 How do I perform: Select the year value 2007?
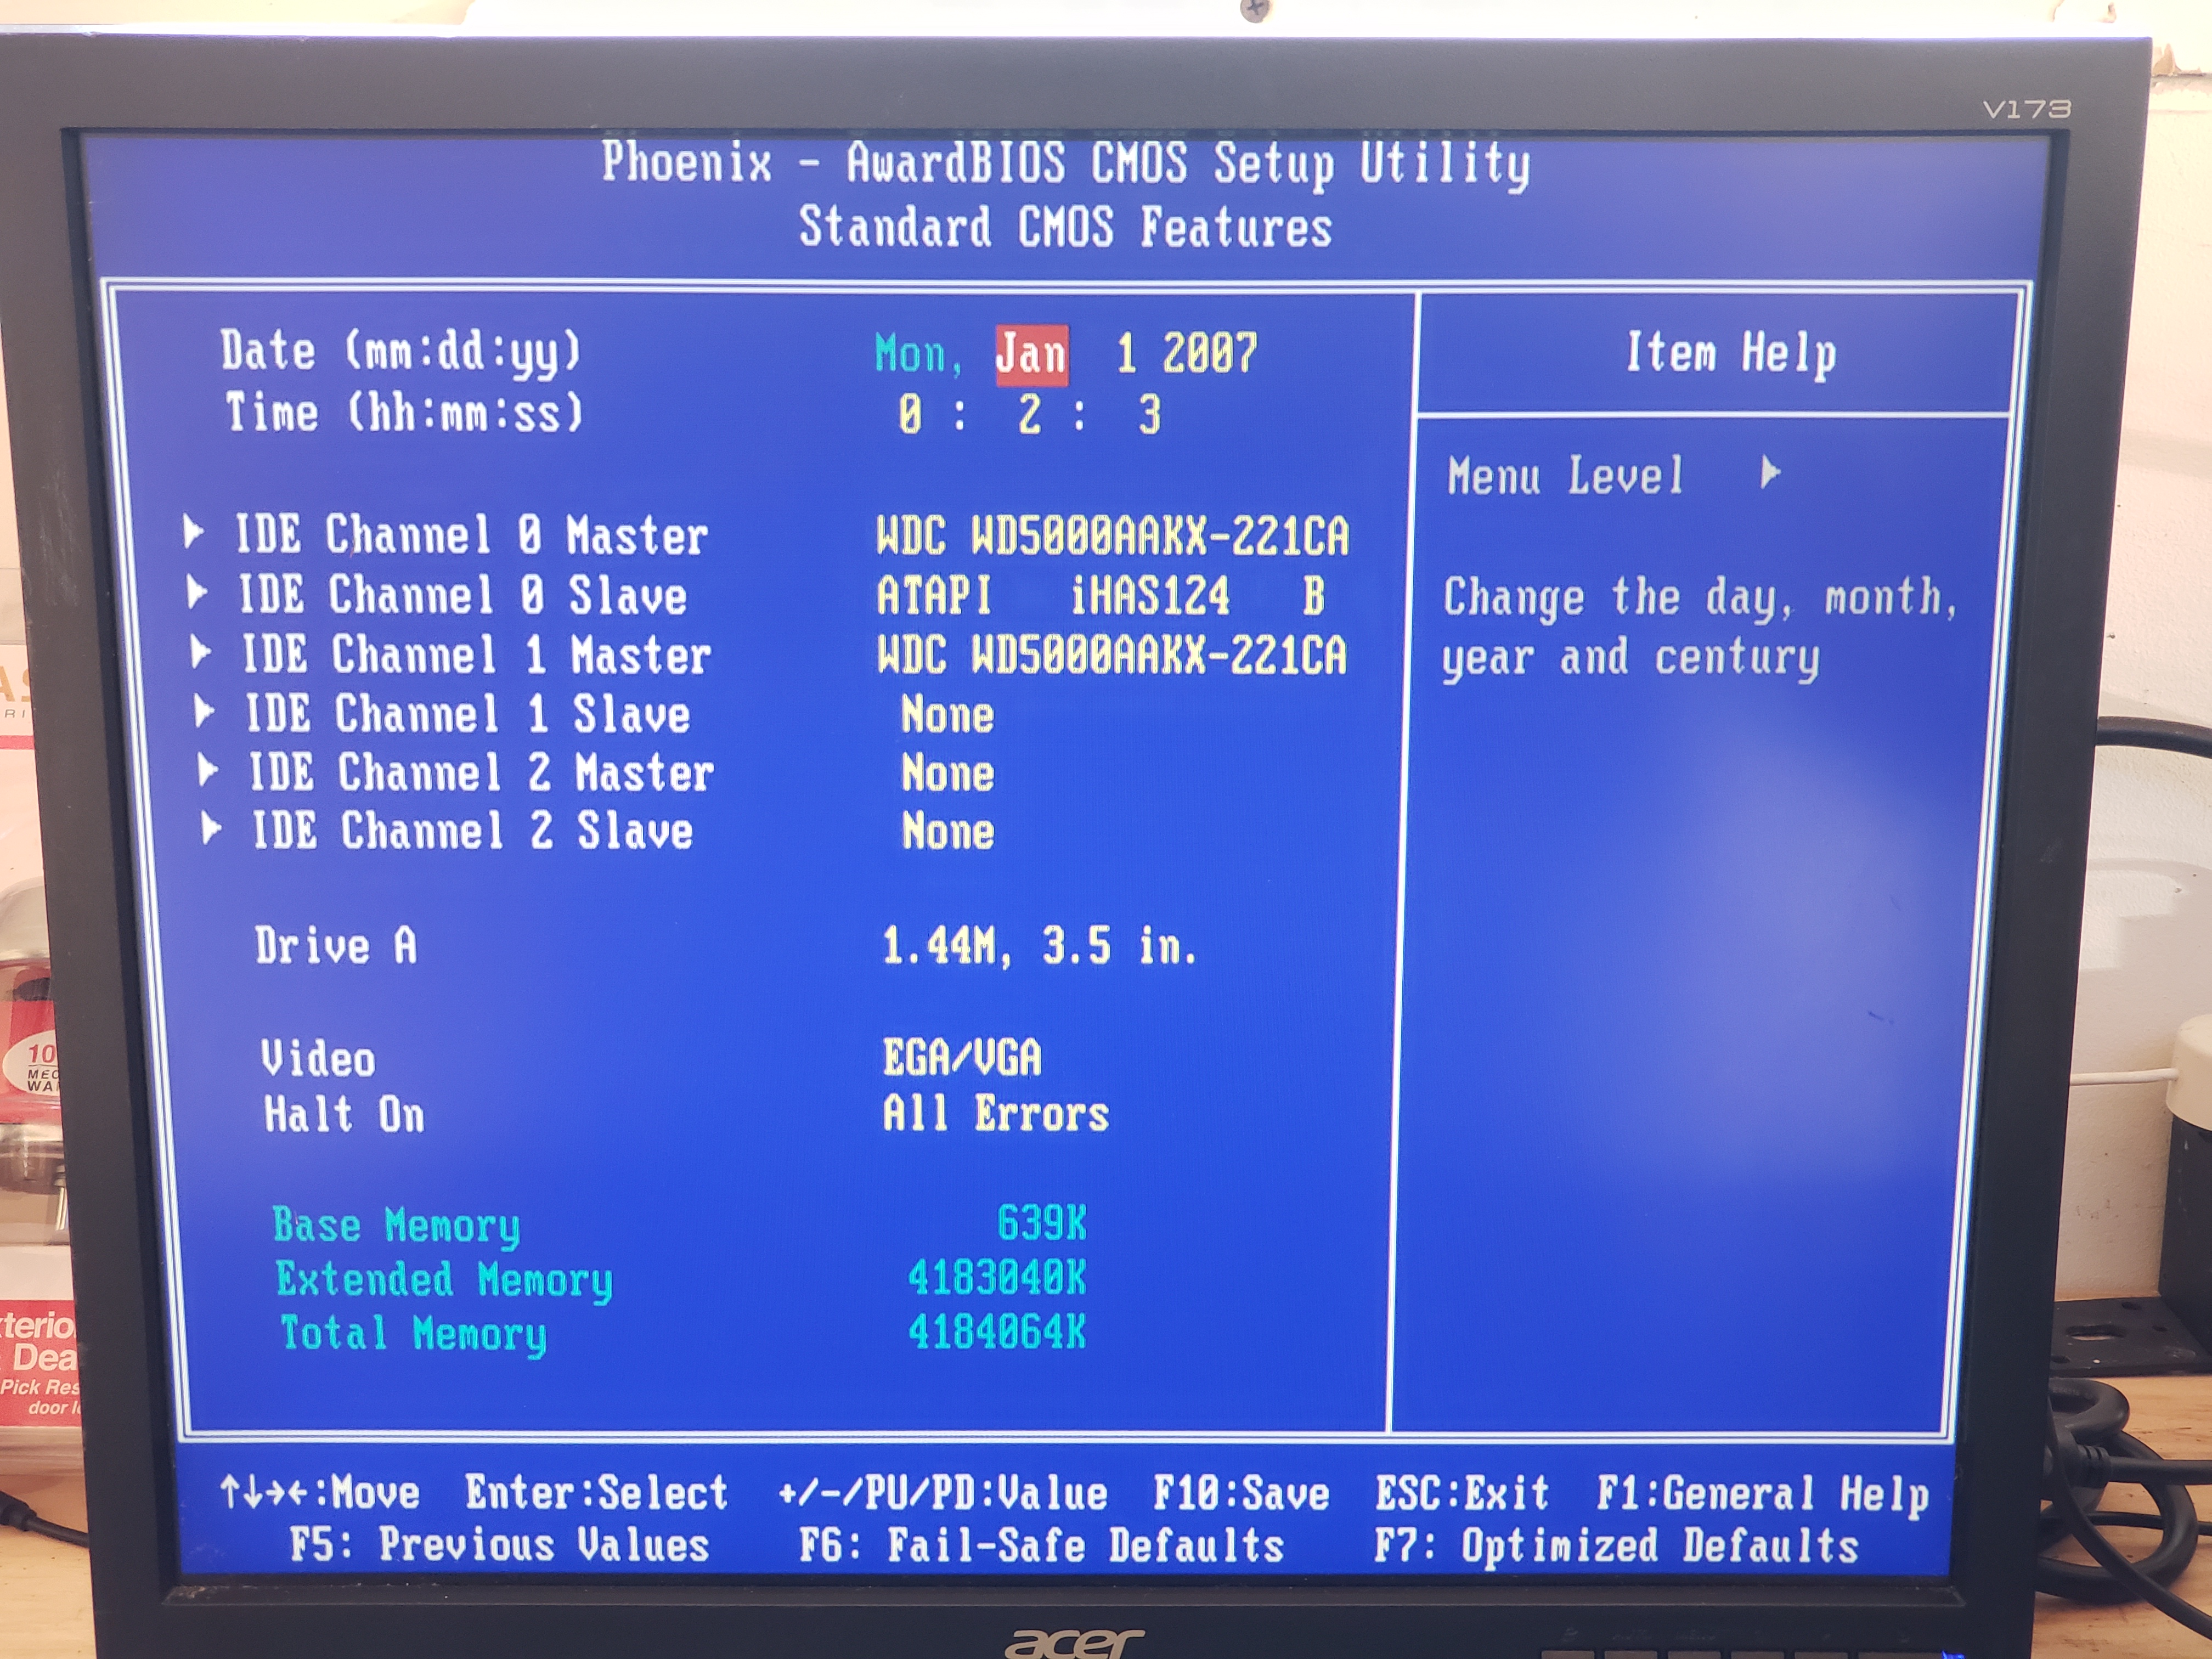pos(1209,353)
